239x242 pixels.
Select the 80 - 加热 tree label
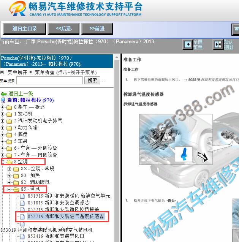pos(30,176)
